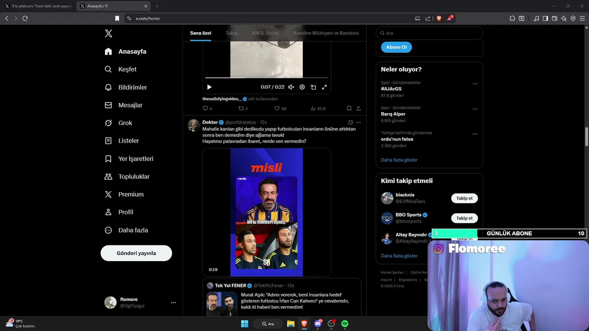The height and width of the screenshot is (331, 589).
Task: Open Bildirimler bell in sidebar
Action: pyautogui.click(x=108, y=87)
